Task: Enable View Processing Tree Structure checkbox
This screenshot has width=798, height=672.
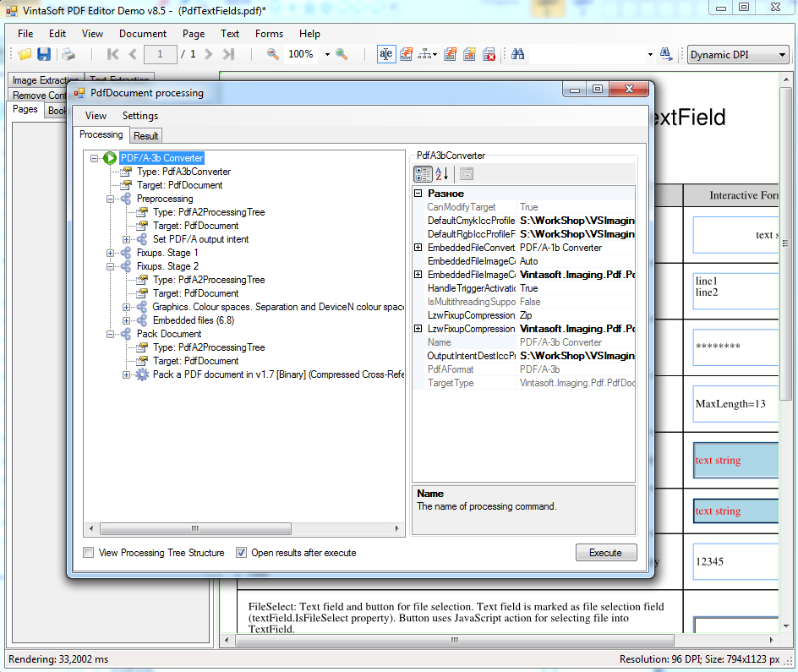Action: click(89, 553)
